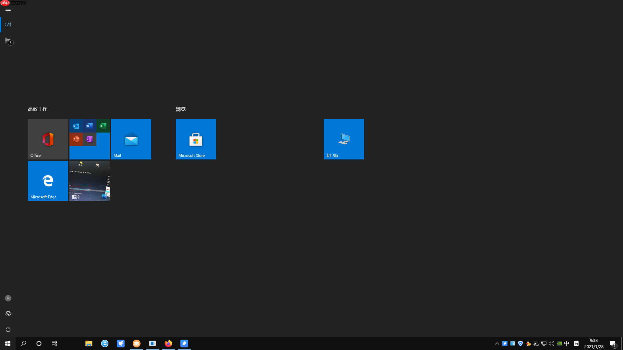Select the pinned tiles view in sidebar
Screen dimensions: 623x350
pos(8,24)
